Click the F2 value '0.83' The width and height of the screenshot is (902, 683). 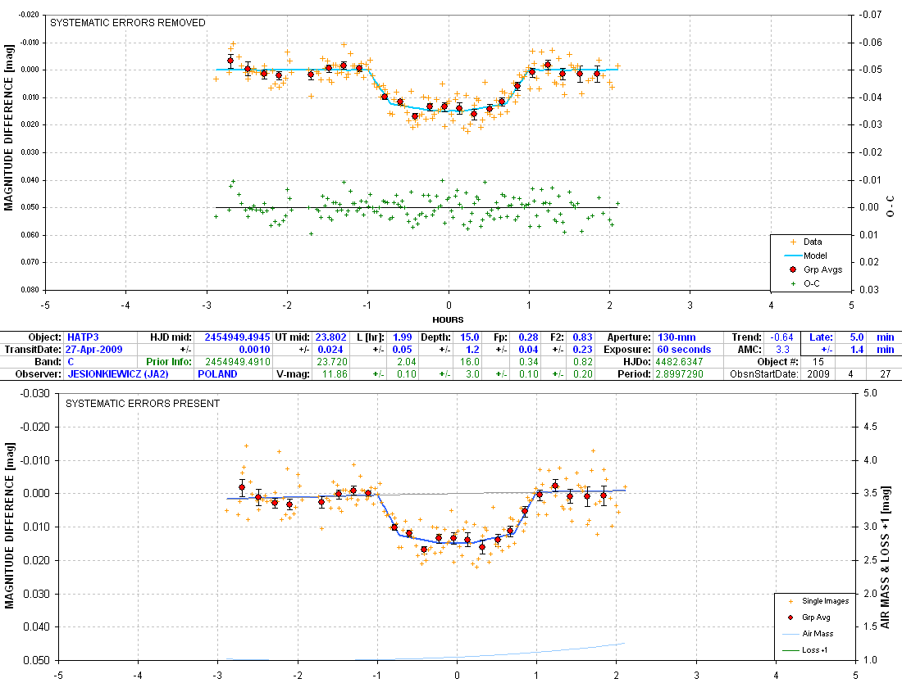coord(583,337)
